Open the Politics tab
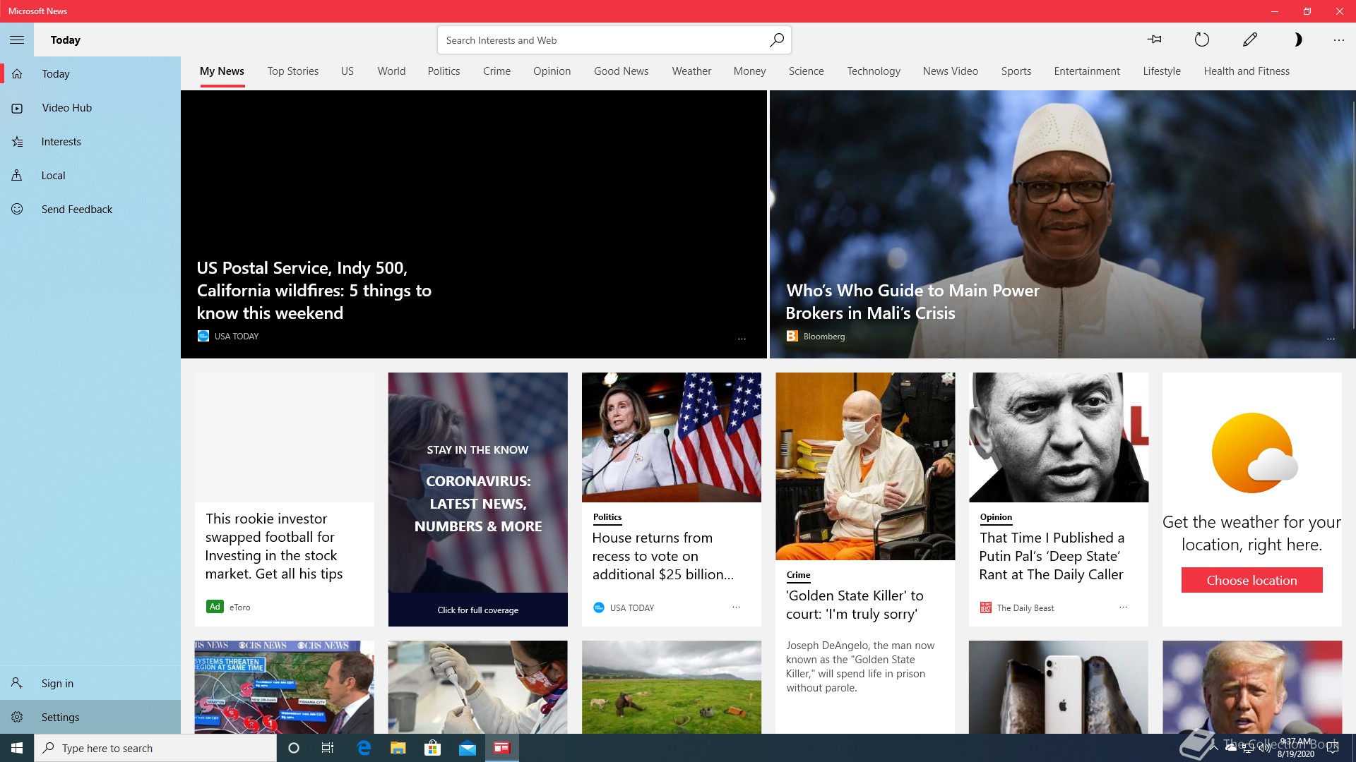This screenshot has width=1356, height=762. [x=444, y=71]
